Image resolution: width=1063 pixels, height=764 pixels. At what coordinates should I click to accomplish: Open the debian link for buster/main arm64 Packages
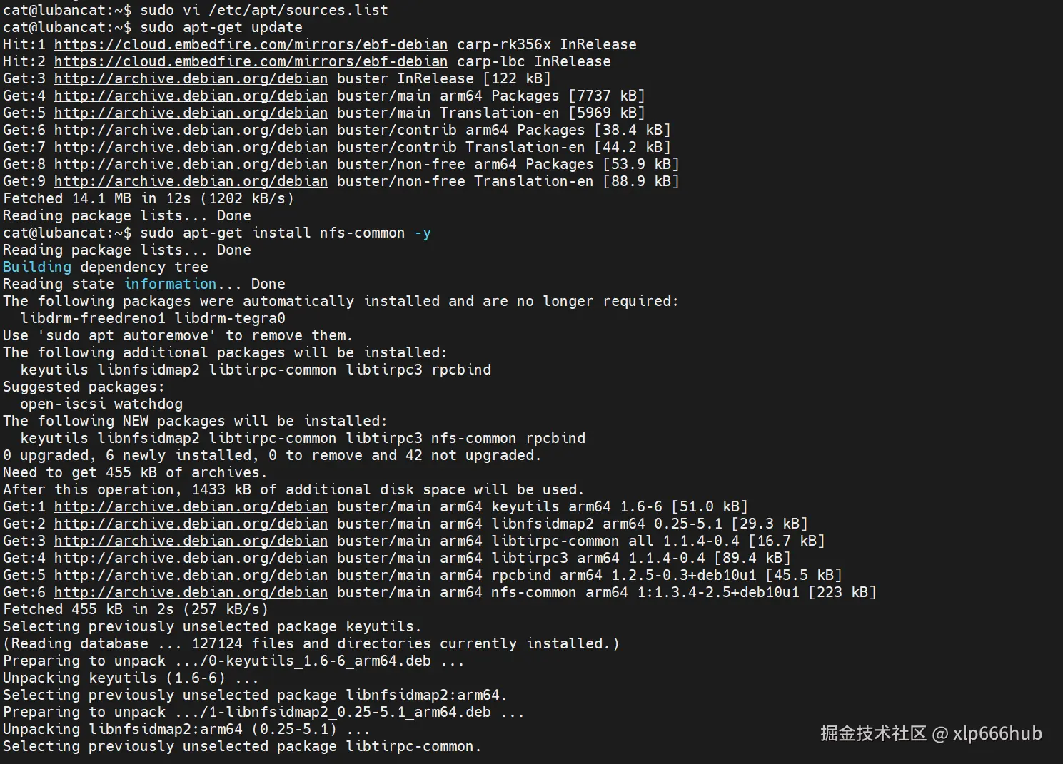(191, 96)
